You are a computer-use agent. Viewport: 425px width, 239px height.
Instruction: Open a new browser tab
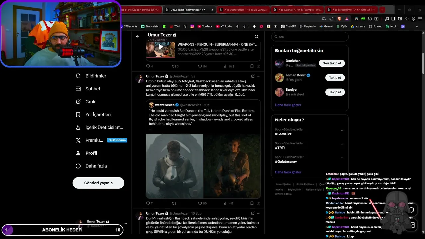[382, 10]
